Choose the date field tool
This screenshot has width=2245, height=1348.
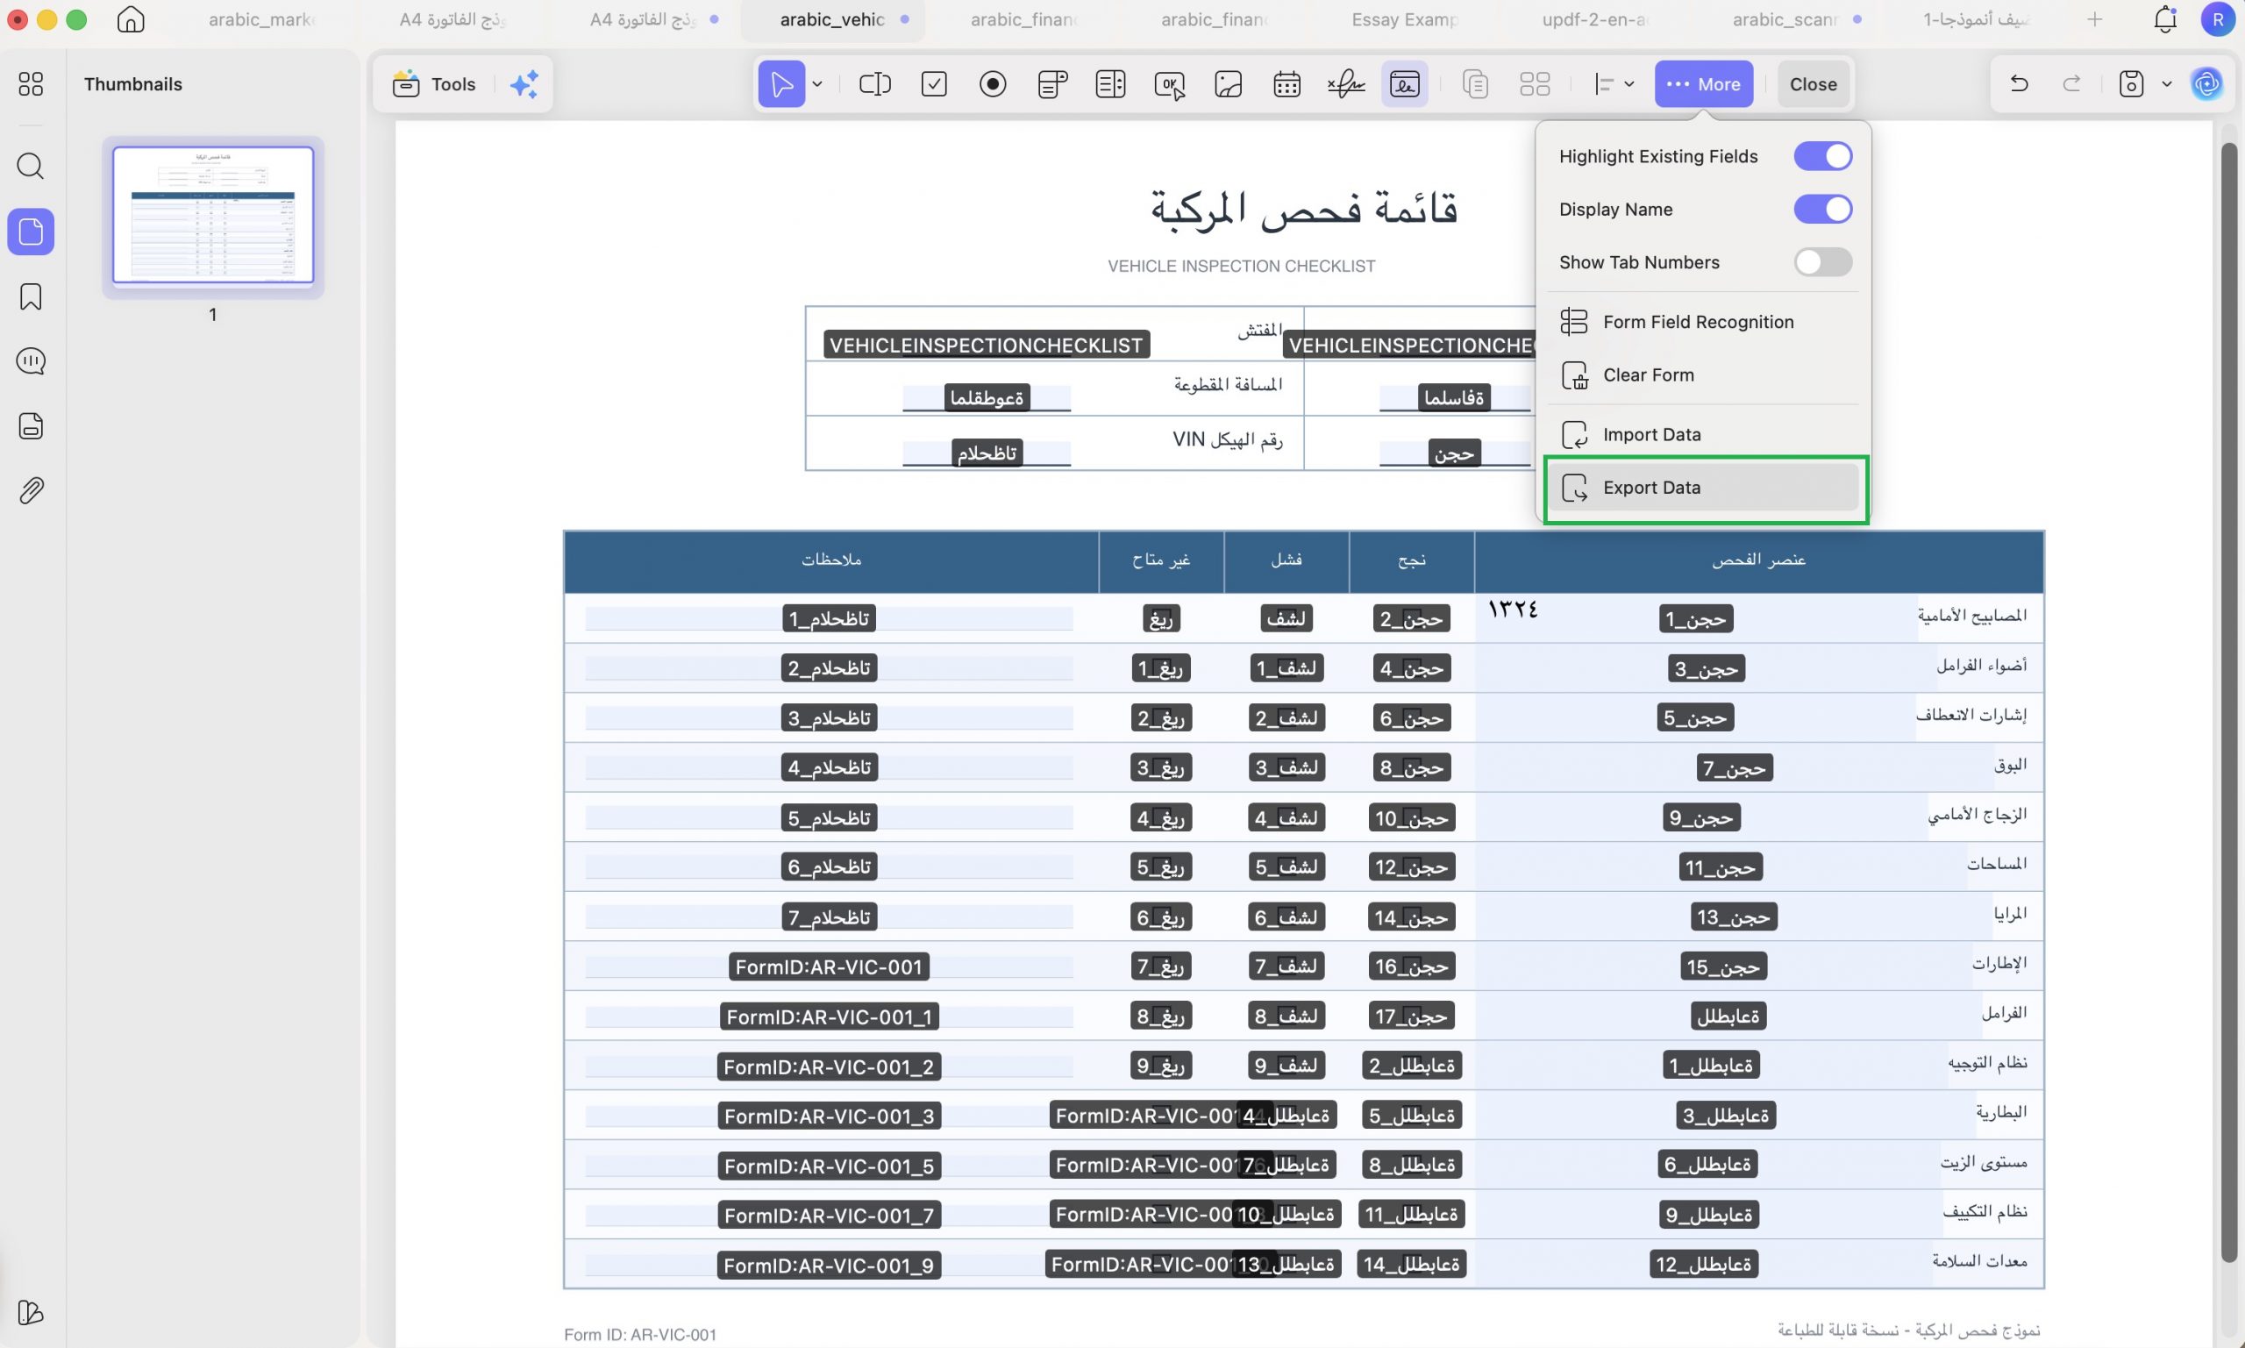tap(1286, 84)
